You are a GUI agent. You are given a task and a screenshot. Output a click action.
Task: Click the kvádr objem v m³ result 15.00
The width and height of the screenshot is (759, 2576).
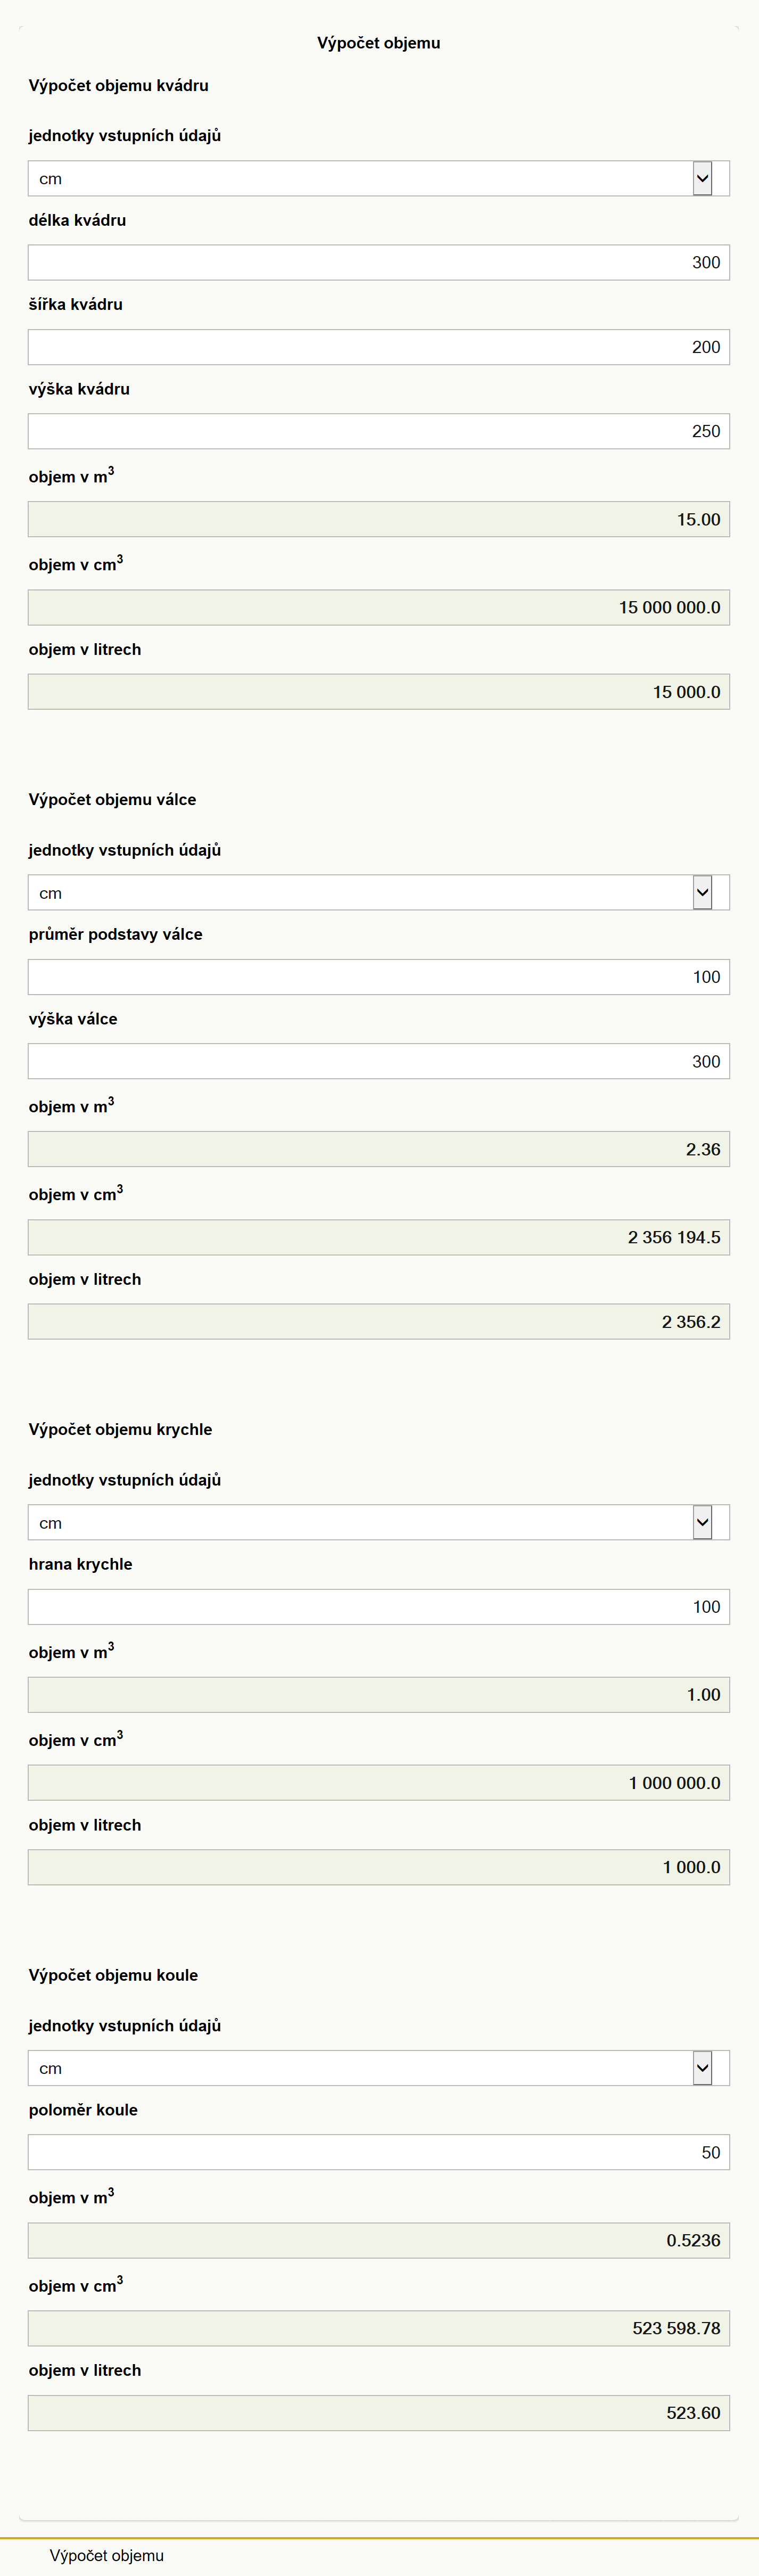click(x=379, y=519)
